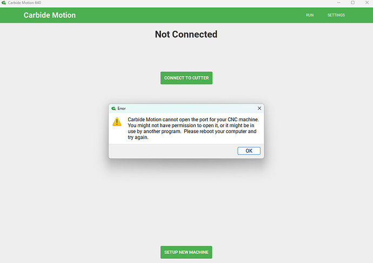Click the small green icon in the Error dialog title
The height and width of the screenshot is (263, 373).
[113, 108]
